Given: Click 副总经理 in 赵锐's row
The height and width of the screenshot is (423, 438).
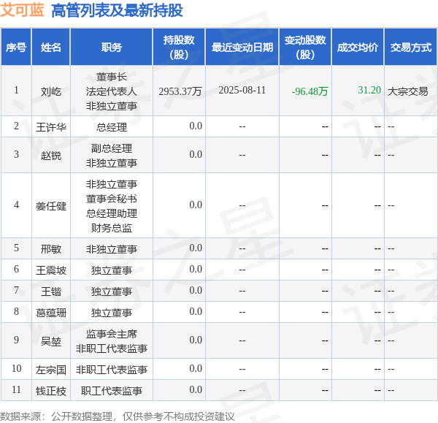Looking at the screenshot, I should (112, 148).
